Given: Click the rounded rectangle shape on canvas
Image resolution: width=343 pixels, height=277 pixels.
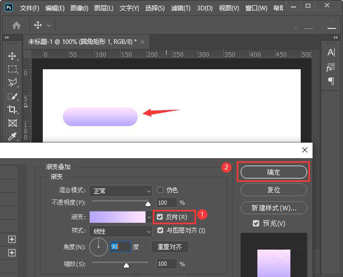Looking at the screenshot, I should coord(100,117).
